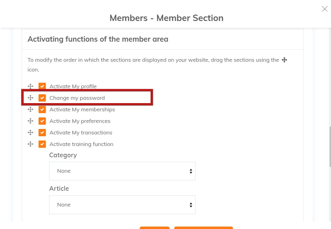Viewport: 331px width, 229px height.
Task: Click the move icon in the instruction text
Action: [x=284, y=60]
